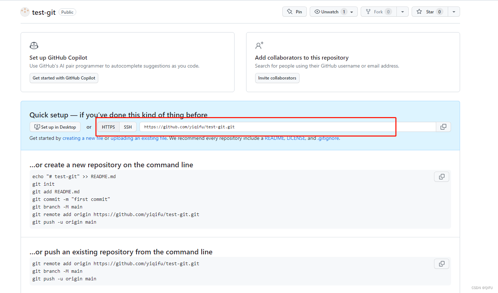Select the HTTPS clone URL option
The width and height of the screenshot is (498, 293).
(108, 127)
